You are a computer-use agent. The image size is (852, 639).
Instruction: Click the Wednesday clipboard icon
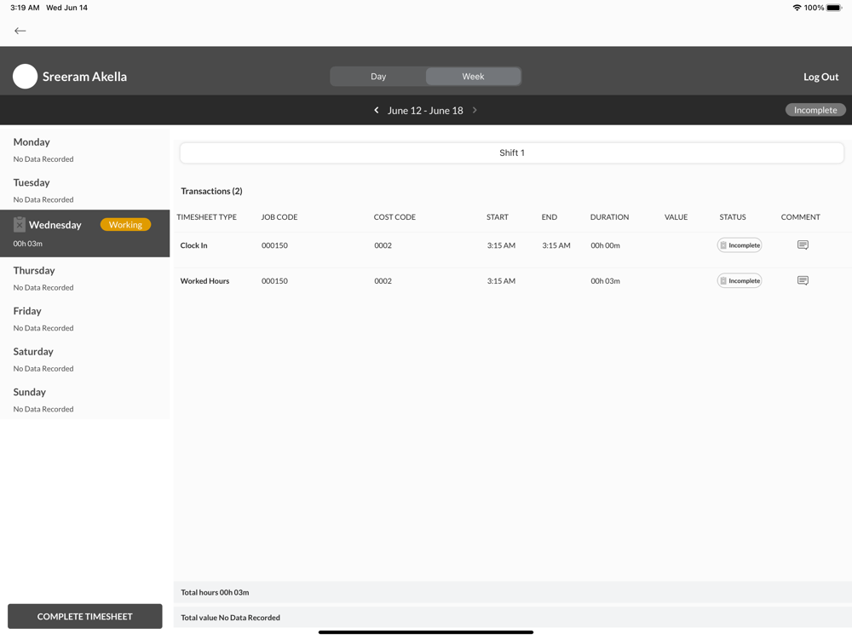(x=19, y=224)
